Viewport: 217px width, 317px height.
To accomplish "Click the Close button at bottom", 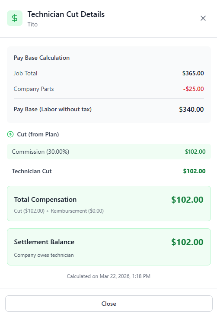I will point(109,304).
